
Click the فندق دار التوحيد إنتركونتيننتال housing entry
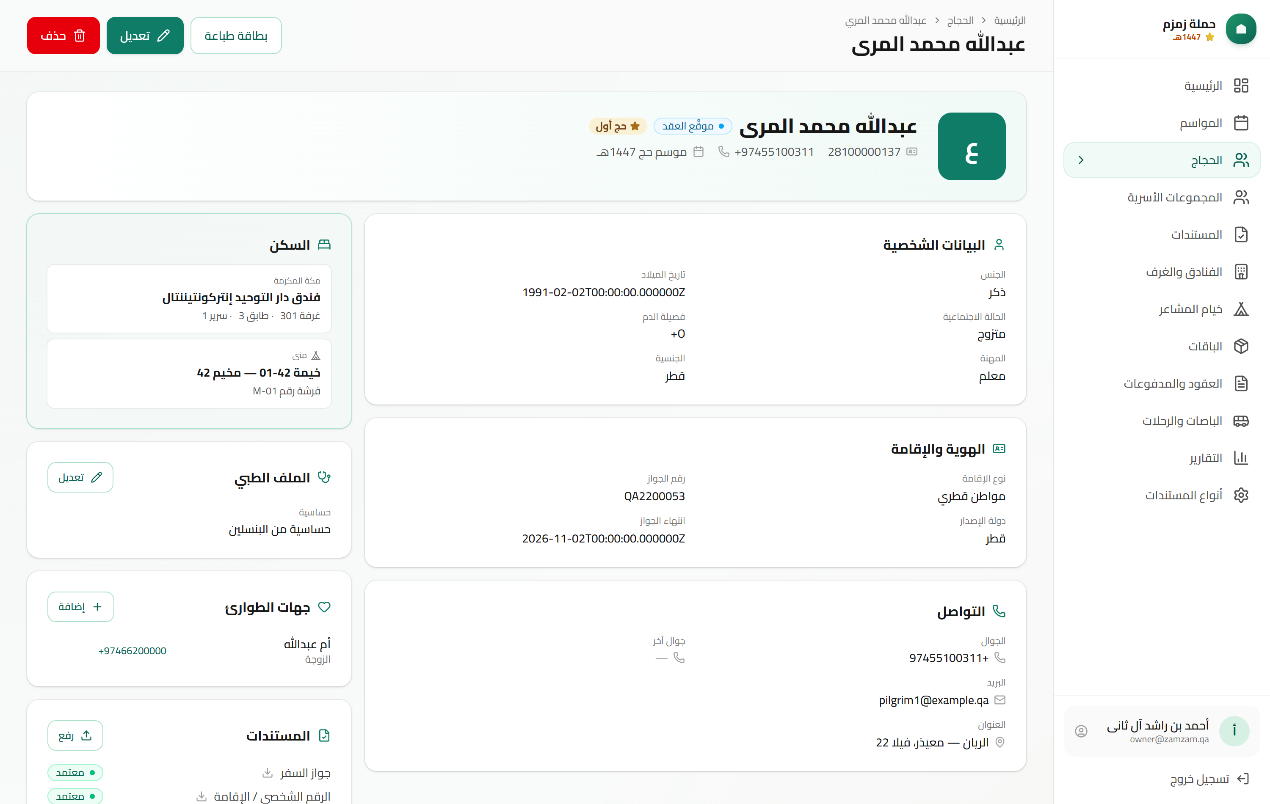189,298
